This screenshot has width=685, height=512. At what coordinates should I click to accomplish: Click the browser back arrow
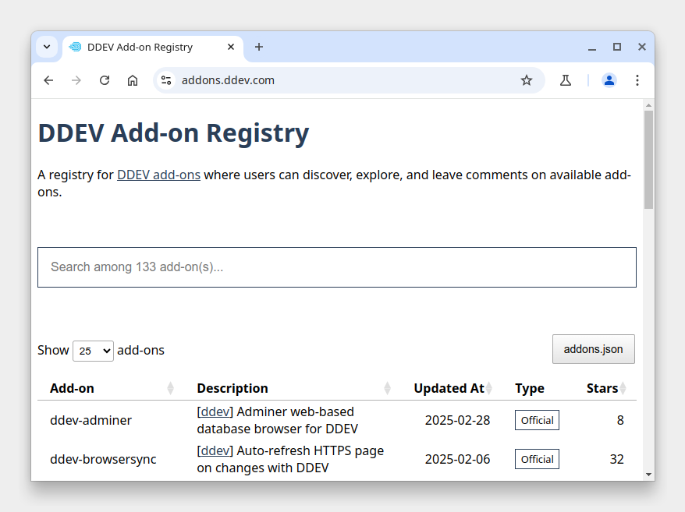48,80
